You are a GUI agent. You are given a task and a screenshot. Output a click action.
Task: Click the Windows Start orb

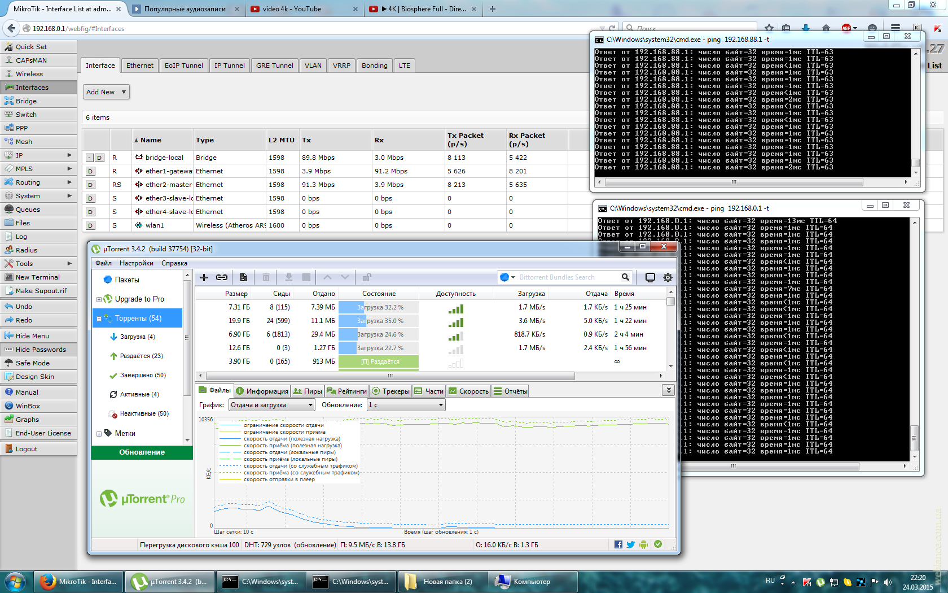pos(15,581)
